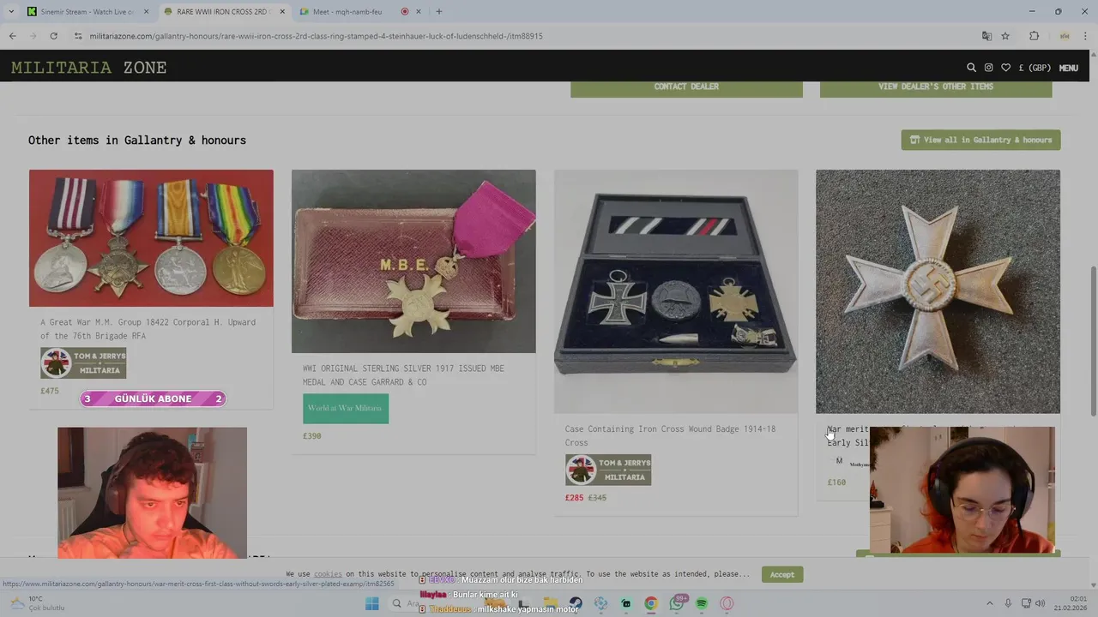
Task: Open the Chrome profile avatar
Action: (x=1065, y=36)
